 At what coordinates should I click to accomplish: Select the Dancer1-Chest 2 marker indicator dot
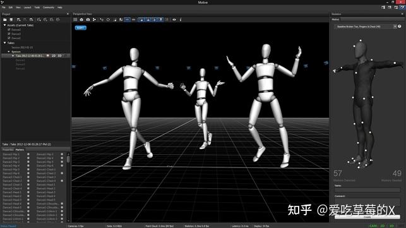point(62,173)
